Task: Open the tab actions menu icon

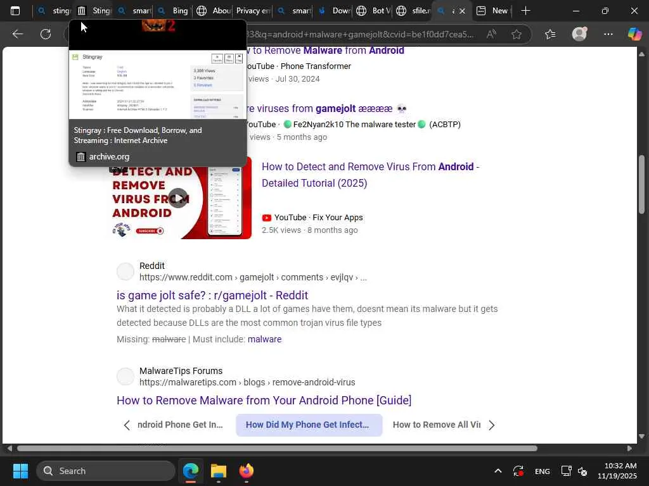Action: [x=15, y=11]
